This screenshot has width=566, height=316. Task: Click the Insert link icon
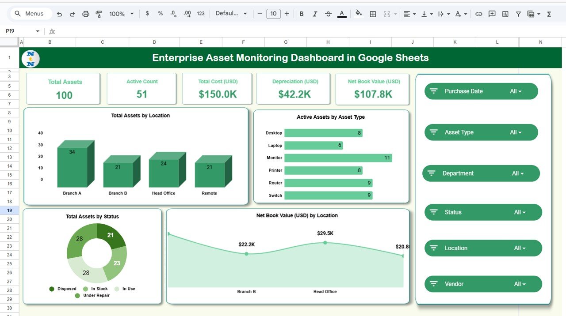tap(478, 14)
